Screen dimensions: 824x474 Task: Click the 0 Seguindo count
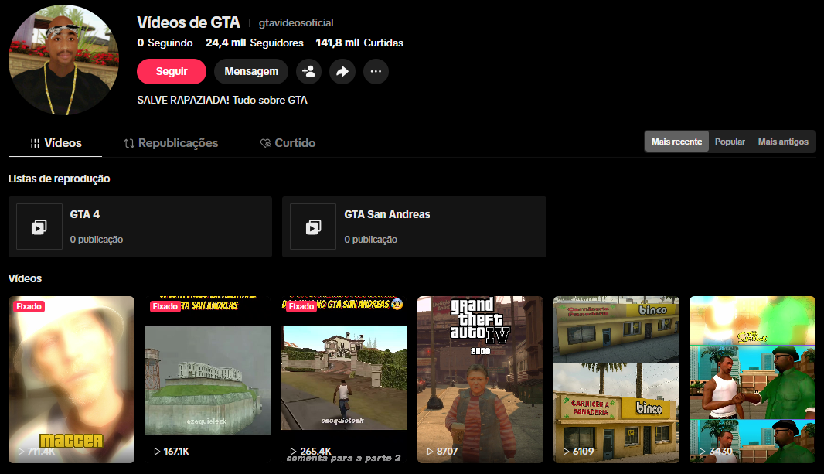click(165, 43)
